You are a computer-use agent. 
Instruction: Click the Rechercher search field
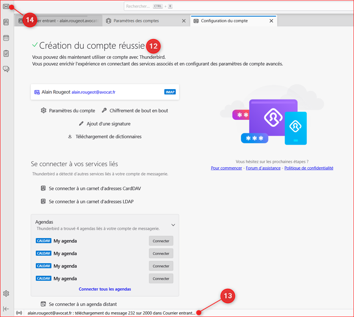point(239,6)
